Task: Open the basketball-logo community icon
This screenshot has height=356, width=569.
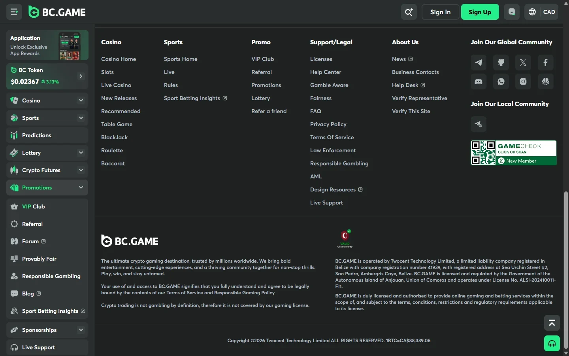Action: pos(546,81)
